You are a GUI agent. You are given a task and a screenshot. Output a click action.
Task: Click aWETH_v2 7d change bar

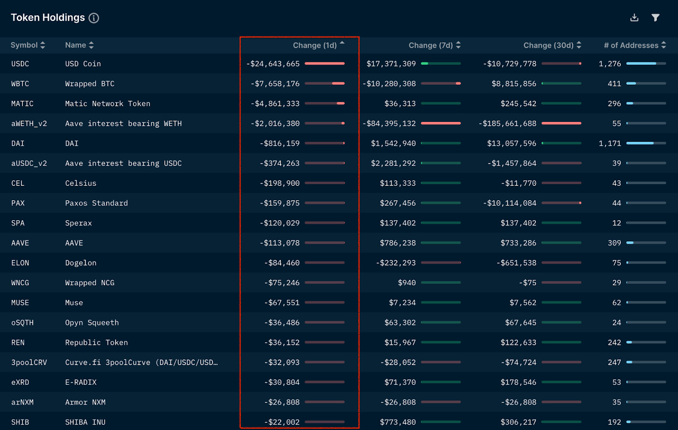pos(441,123)
